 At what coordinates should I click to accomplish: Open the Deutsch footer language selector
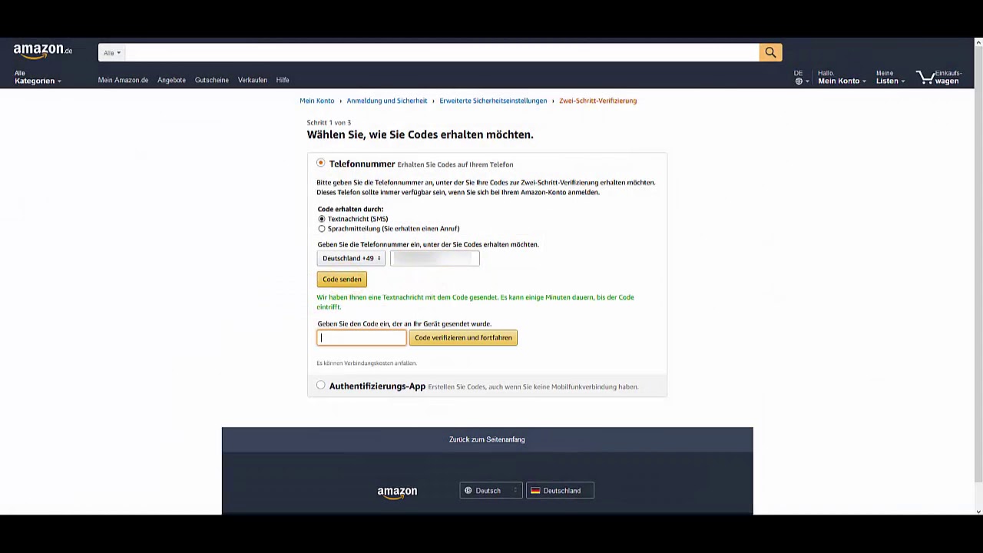click(491, 491)
